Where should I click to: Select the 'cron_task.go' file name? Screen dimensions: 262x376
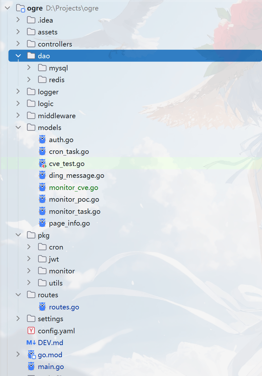(x=69, y=152)
